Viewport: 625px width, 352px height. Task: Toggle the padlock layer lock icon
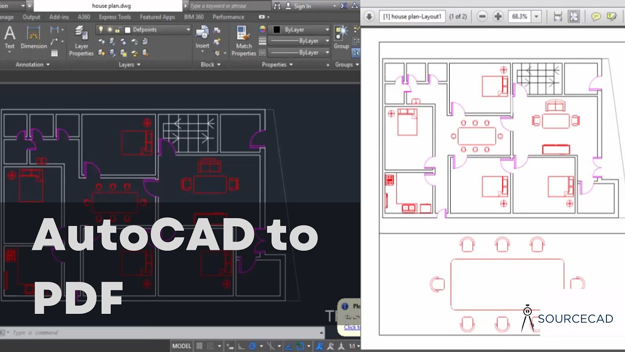(118, 30)
